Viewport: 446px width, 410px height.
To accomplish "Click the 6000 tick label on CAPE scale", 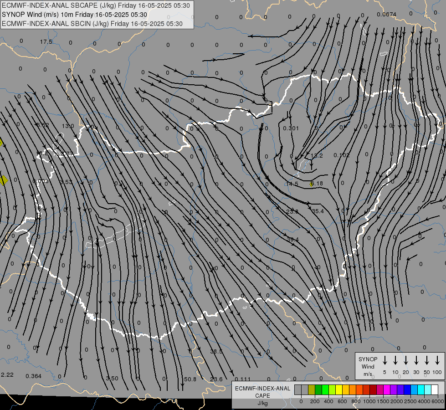I will click(x=438, y=401).
